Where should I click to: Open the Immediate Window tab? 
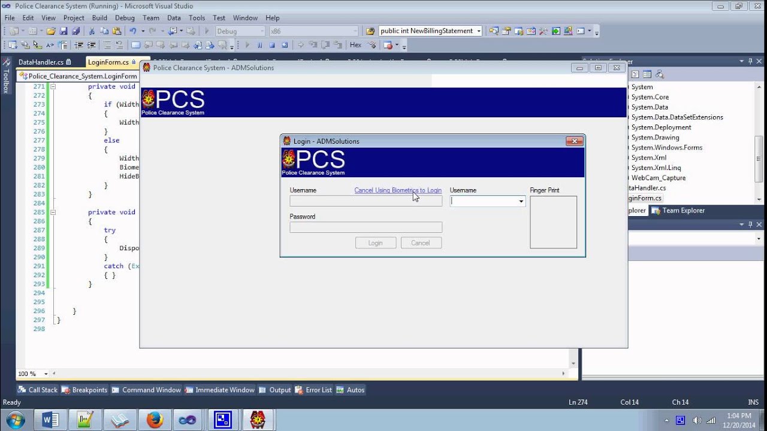219,390
